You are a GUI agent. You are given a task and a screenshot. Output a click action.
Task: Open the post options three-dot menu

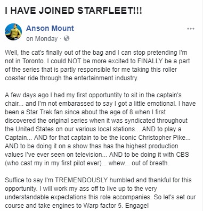point(191,29)
